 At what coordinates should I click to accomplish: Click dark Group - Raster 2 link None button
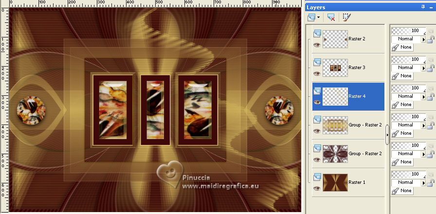coord(402,162)
